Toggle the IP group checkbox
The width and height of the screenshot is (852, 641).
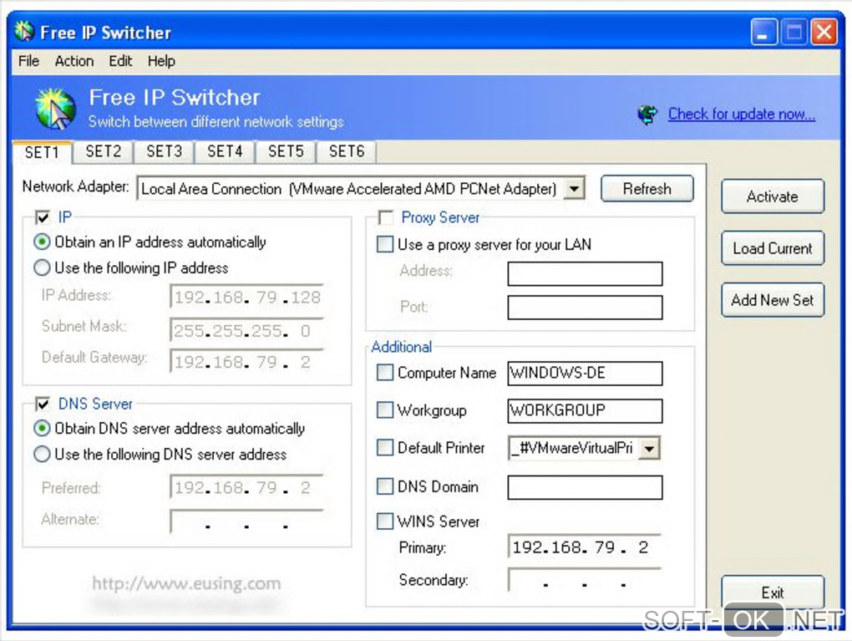click(x=43, y=217)
